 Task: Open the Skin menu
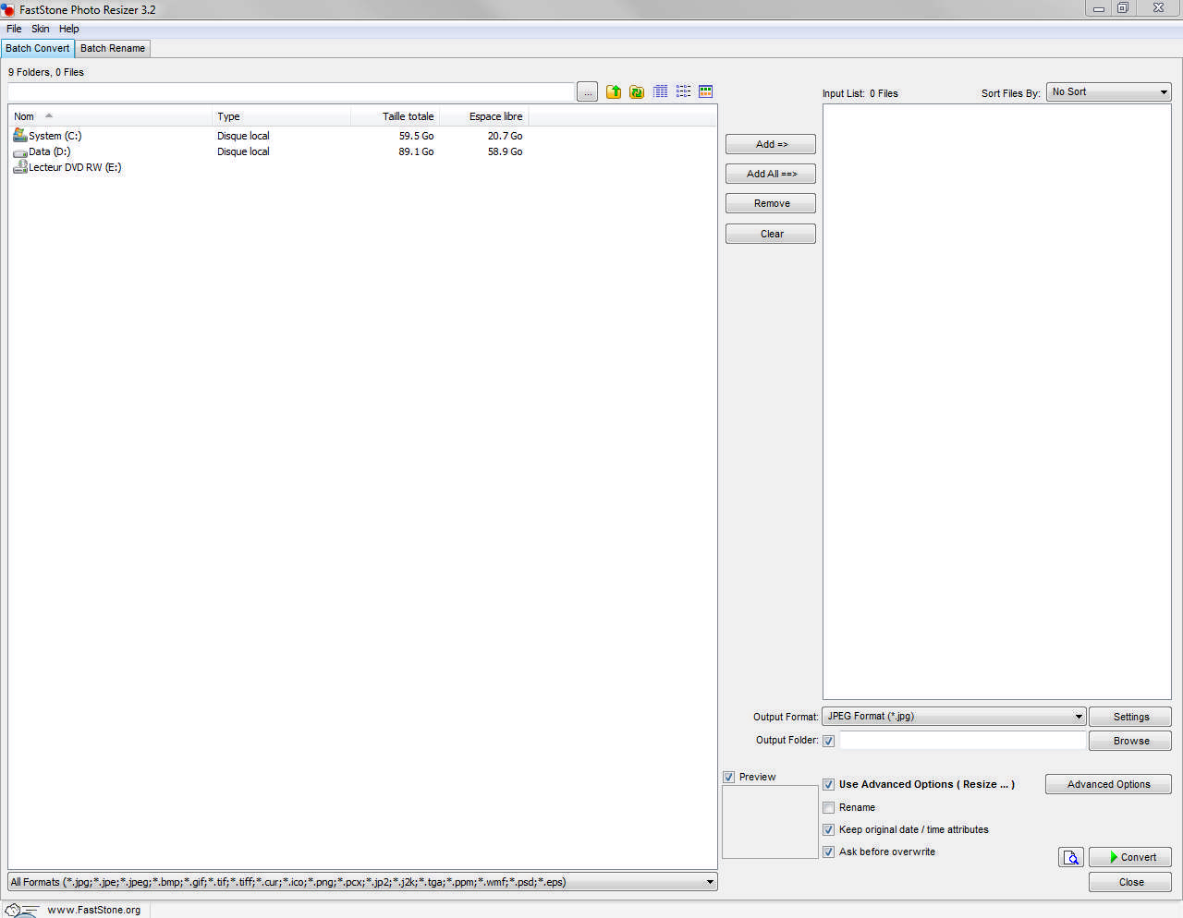coord(41,29)
